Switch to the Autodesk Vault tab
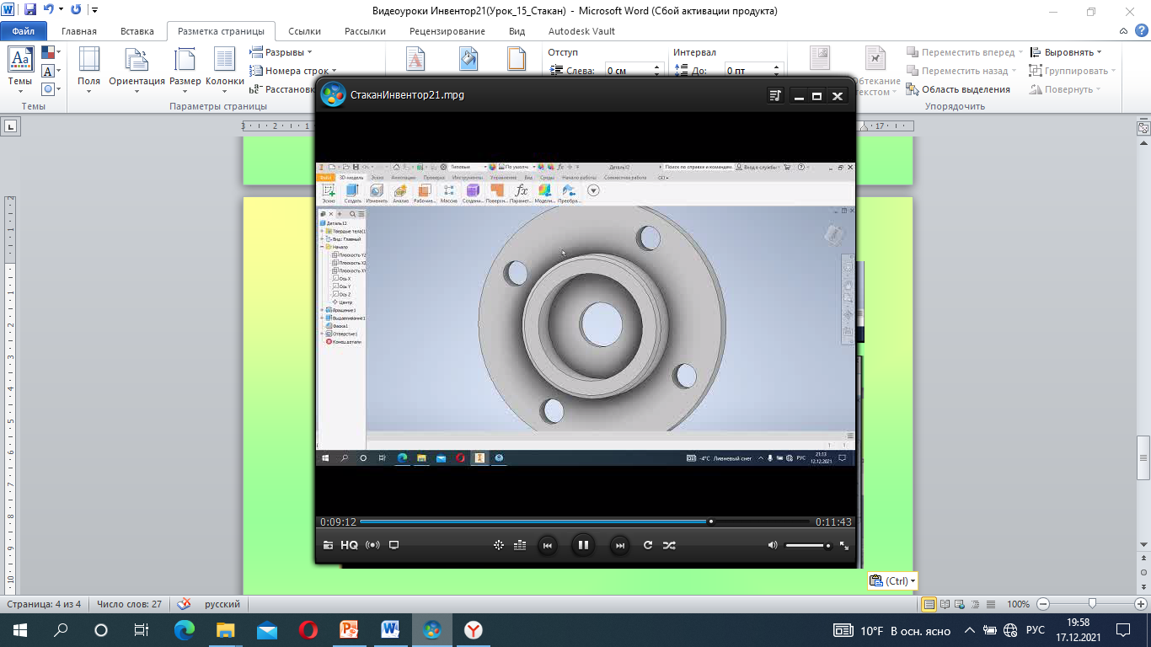The height and width of the screenshot is (647, 1151). click(581, 31)
